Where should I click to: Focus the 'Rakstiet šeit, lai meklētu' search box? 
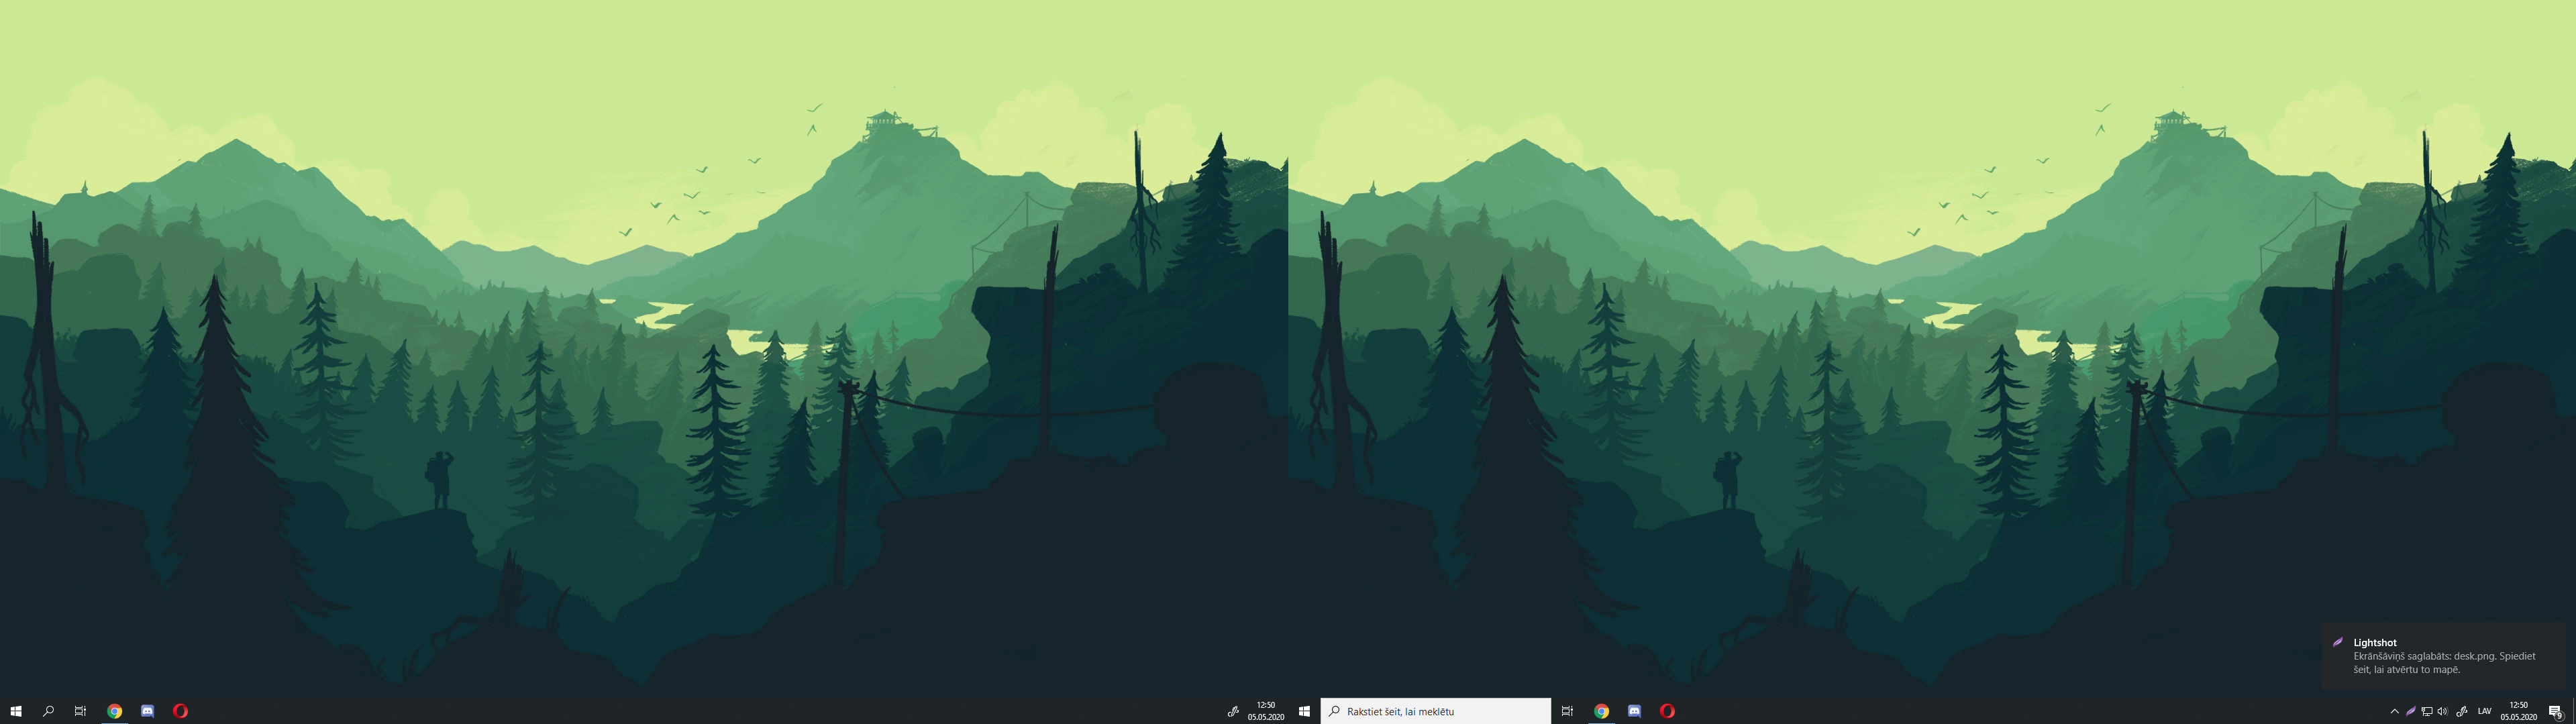tap(1436, 711)
